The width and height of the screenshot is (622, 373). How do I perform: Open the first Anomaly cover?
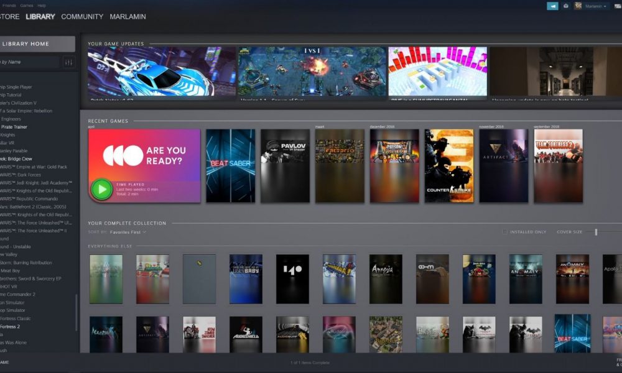point(526,279)
